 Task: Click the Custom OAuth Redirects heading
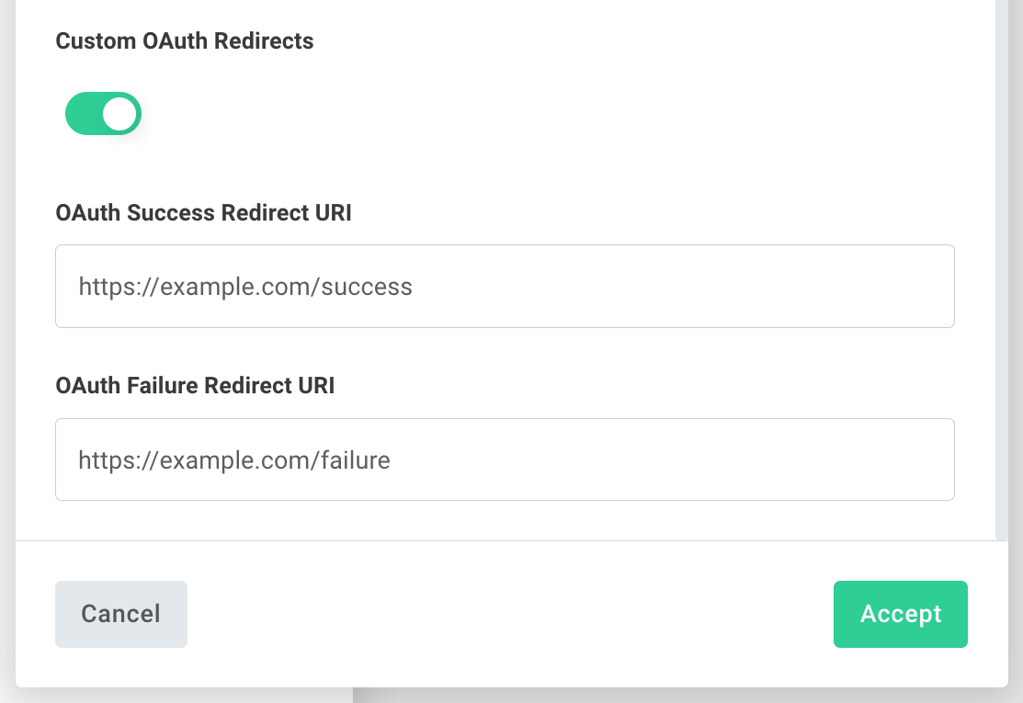[x=184, y=40]
